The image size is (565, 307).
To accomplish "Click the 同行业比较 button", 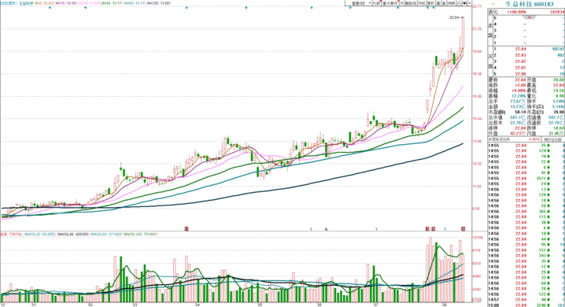I will coord(552,139).
